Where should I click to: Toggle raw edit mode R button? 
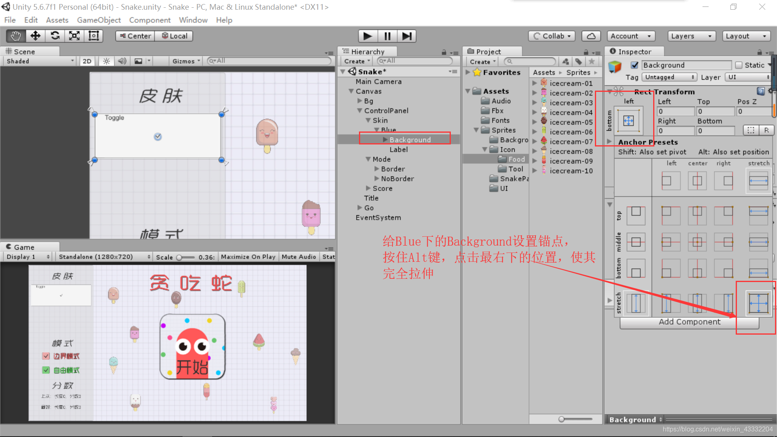click(x=766, y=130)
